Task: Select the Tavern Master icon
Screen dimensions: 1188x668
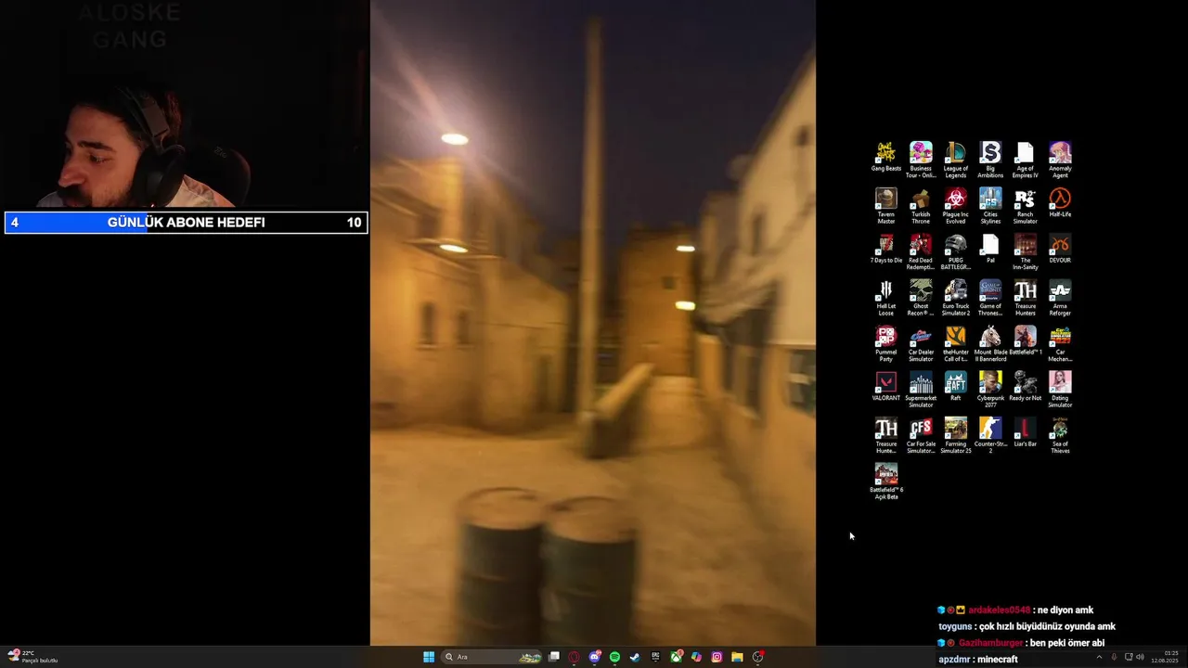Action: pos(886,205)
